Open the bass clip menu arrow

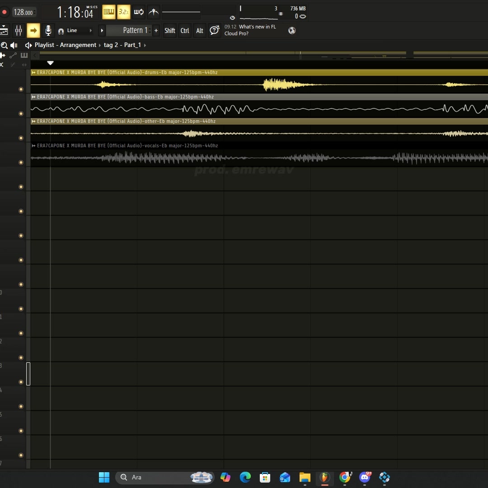click(x=33, y=97)
